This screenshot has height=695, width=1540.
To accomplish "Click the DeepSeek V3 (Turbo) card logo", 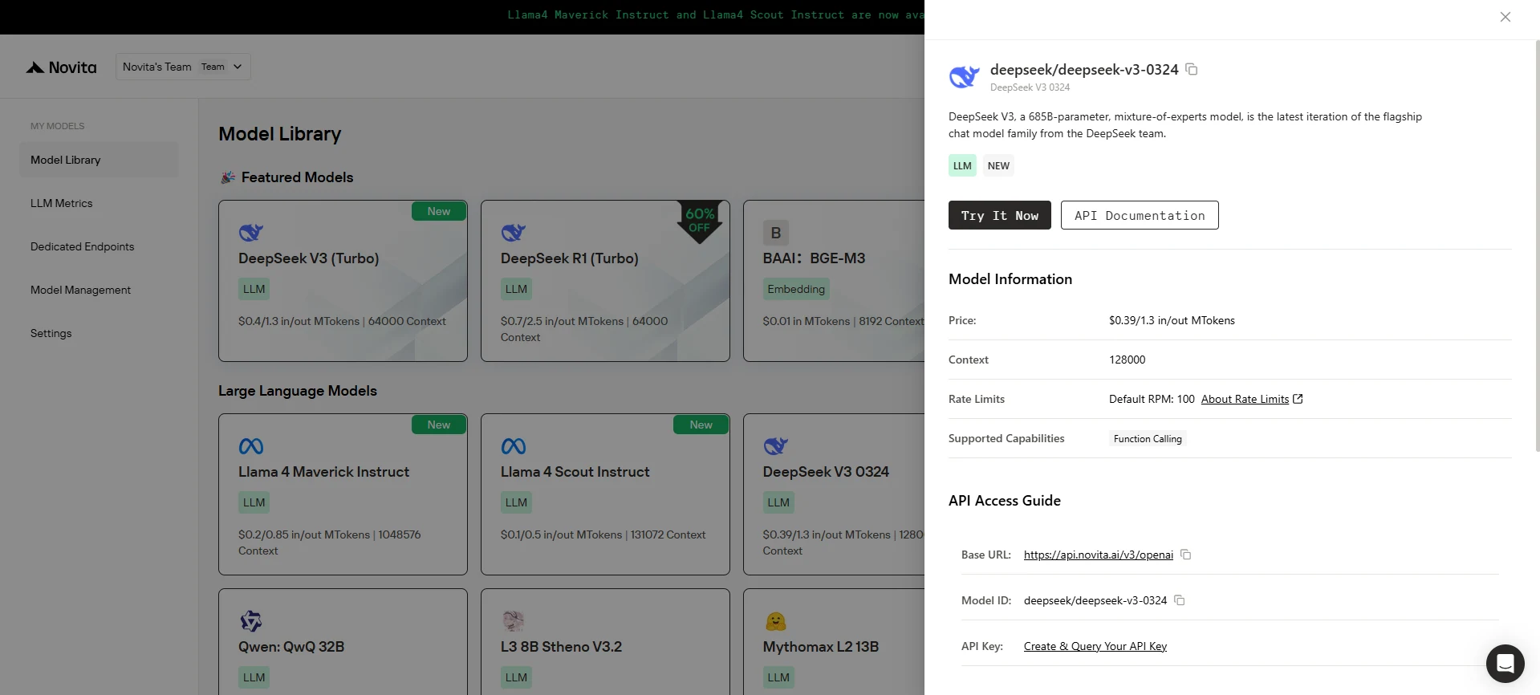I will (251, 233).
